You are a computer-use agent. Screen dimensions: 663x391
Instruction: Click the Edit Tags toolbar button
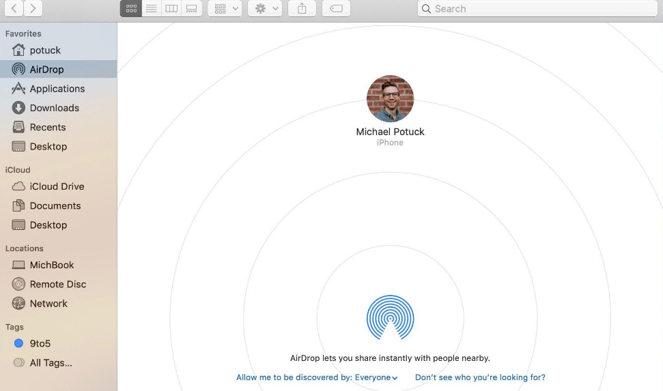[336, 8]
